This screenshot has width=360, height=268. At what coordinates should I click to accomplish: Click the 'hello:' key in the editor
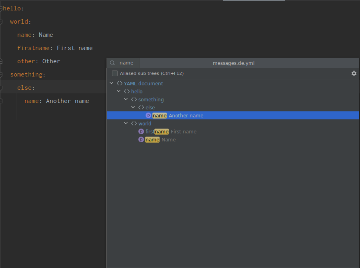13,8
